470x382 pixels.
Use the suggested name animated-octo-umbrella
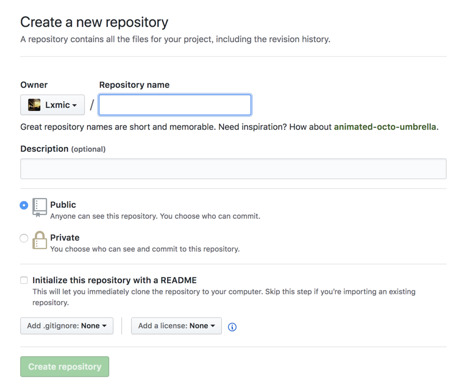[x=385, y=127]
